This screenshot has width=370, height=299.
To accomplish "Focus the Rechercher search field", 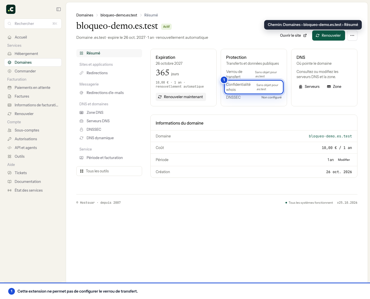I will (33, 24).
